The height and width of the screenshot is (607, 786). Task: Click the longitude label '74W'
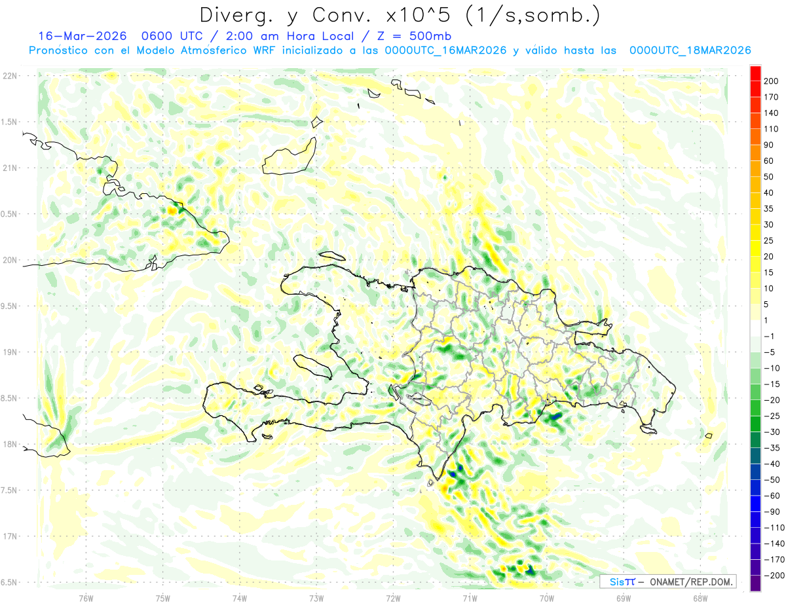coord(240,598)
